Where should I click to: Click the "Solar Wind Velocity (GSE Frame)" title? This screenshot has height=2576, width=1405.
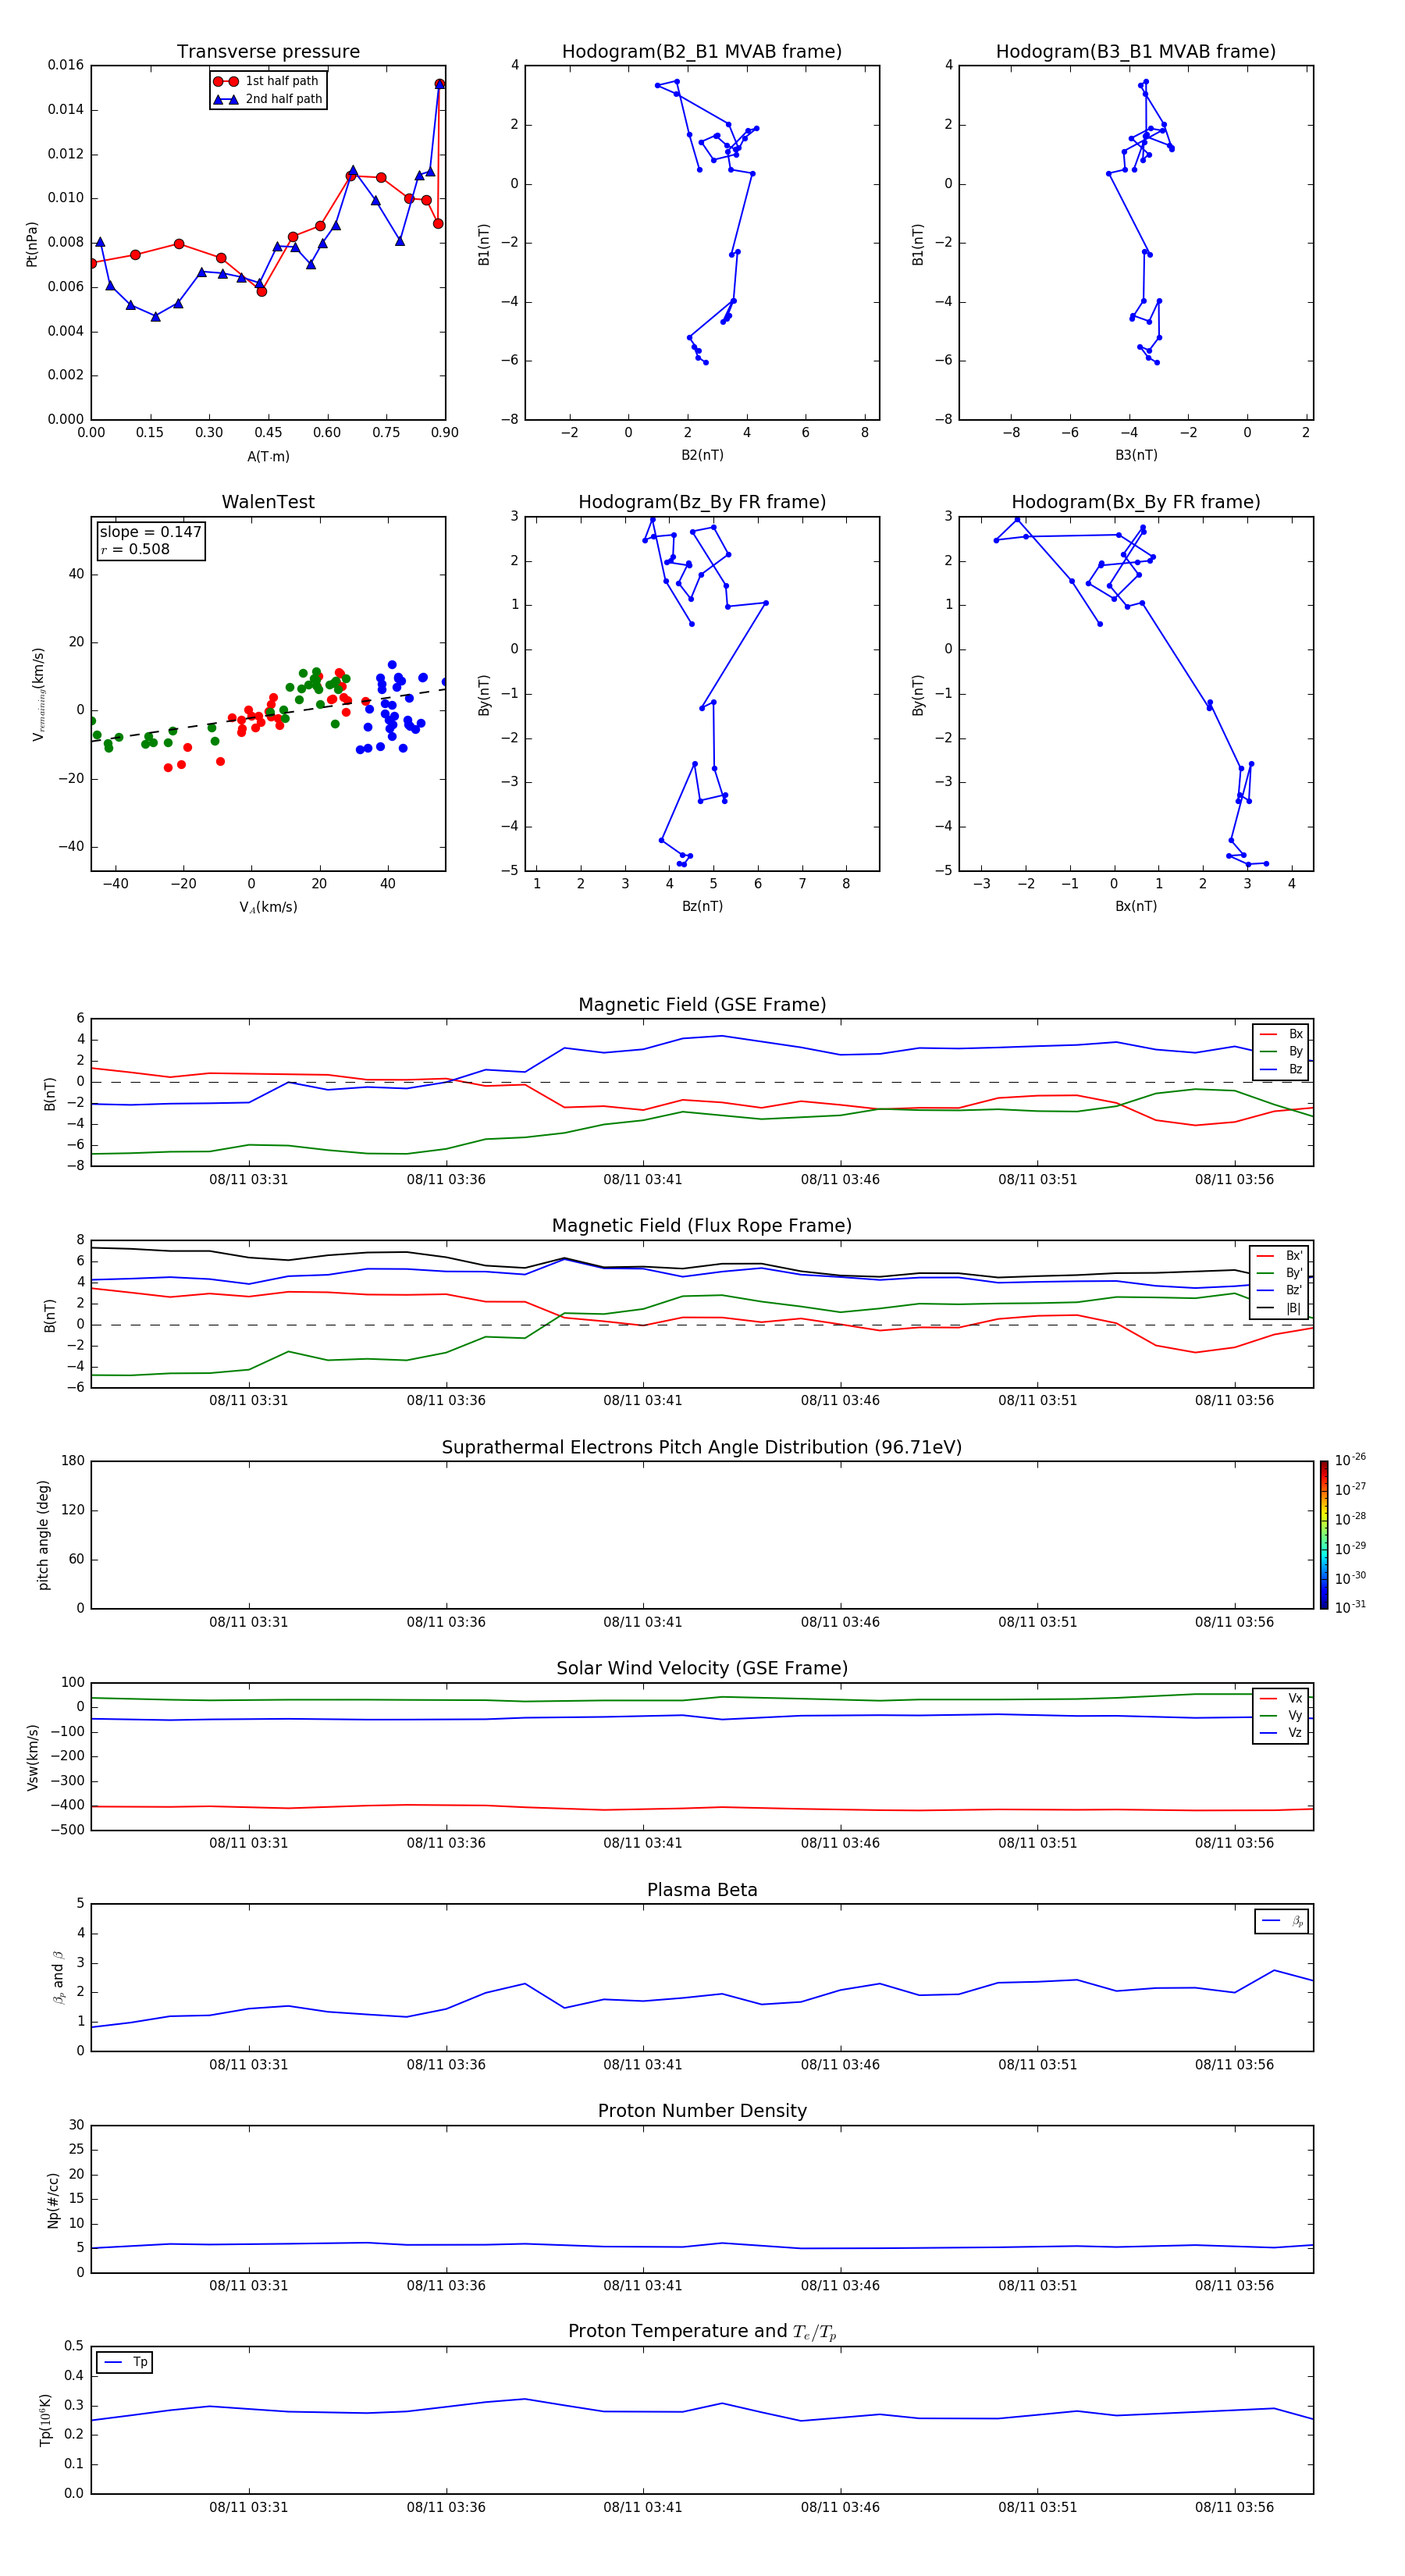(x=702, y=1669)
